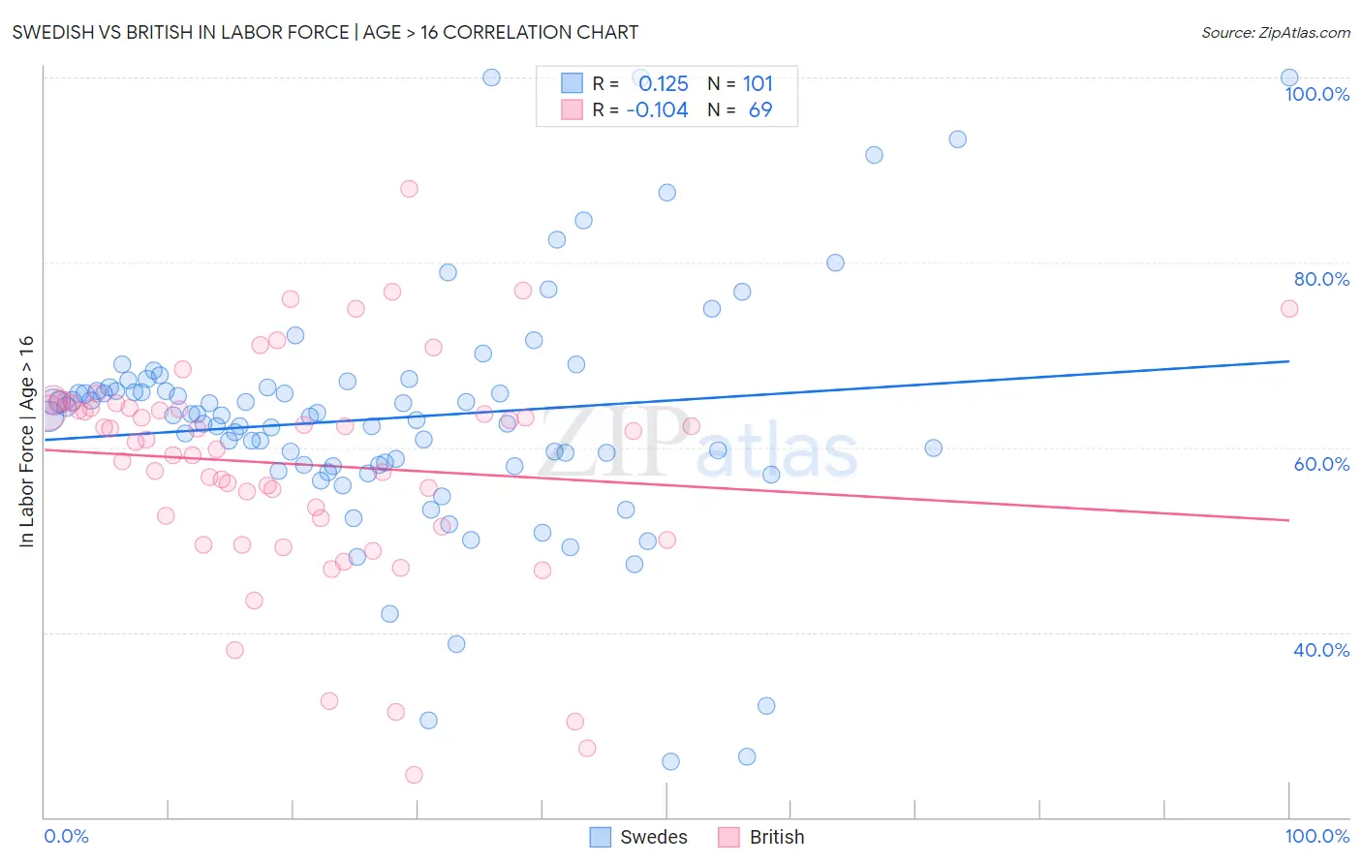Select the blue point at top center near 100%
Screen dimensions: 1362x864
pos(491,77)
